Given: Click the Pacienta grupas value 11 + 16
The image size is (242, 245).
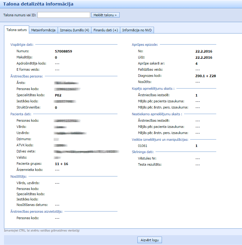Looking at the screenshot, I should 61,164.
